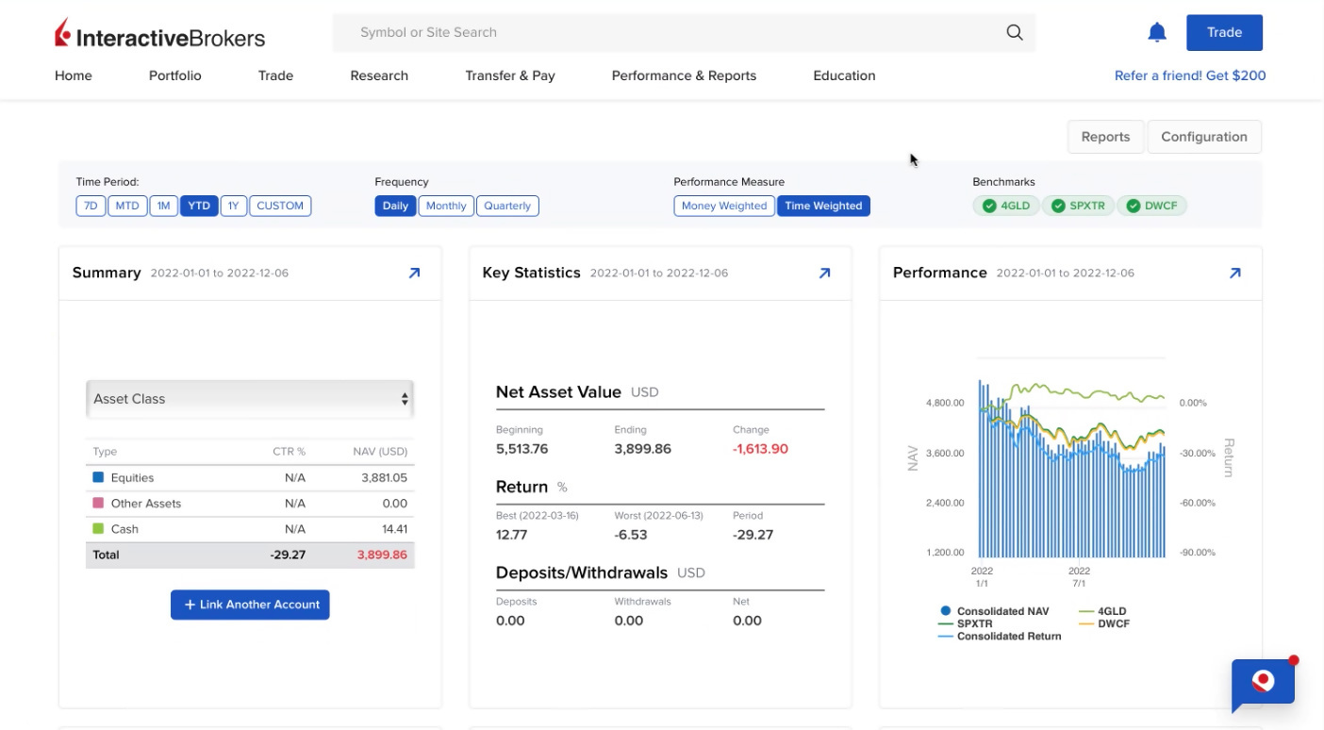Image resolution: width=1324 pixels, height=730 pixels.
Task: Open the Asset Class dropdown
Action: (249, 399)
